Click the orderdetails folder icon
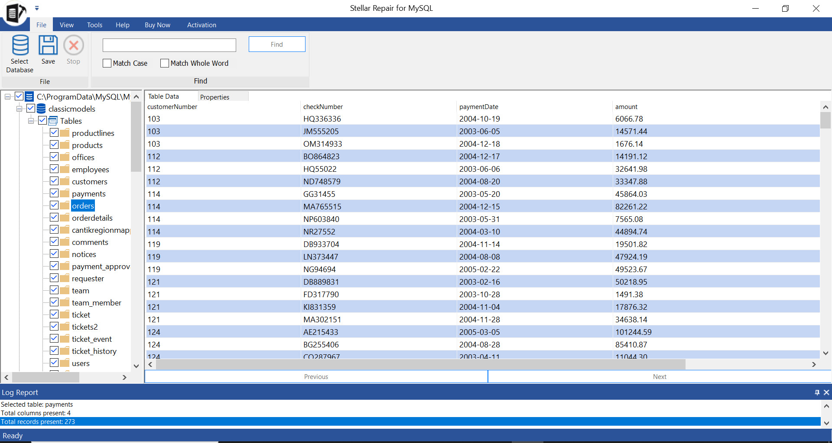Screen dimensions: 832x443 tap(65, 218)
